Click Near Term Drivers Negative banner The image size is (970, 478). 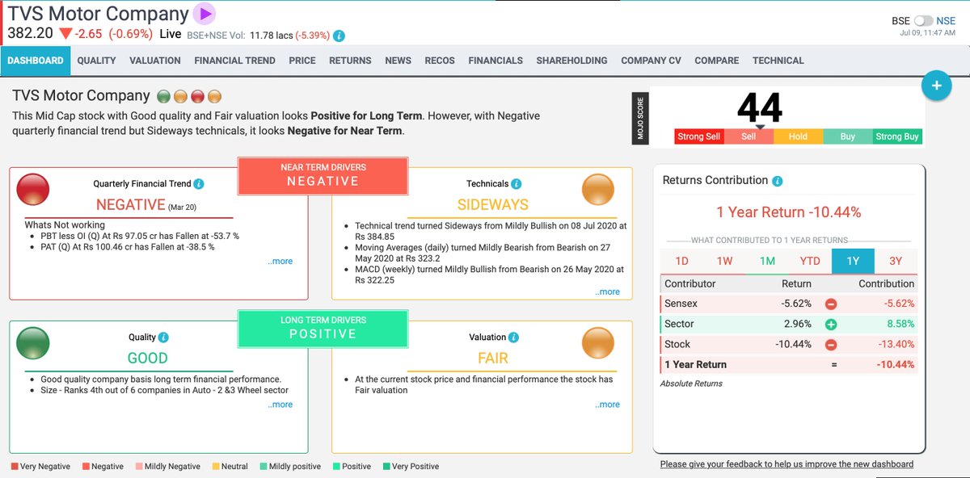coord(323,175)
